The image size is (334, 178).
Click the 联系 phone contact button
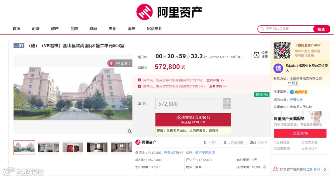coord(293,83)
